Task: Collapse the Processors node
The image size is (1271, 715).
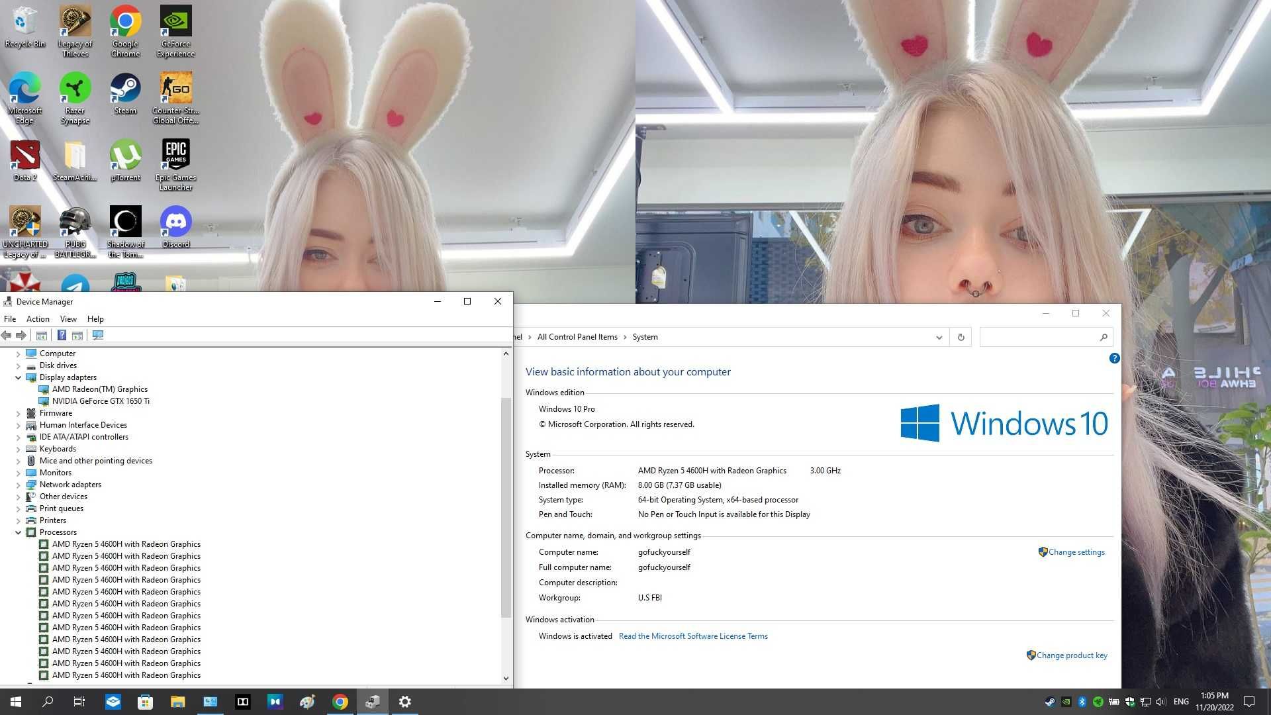Action: coord(18,533)
